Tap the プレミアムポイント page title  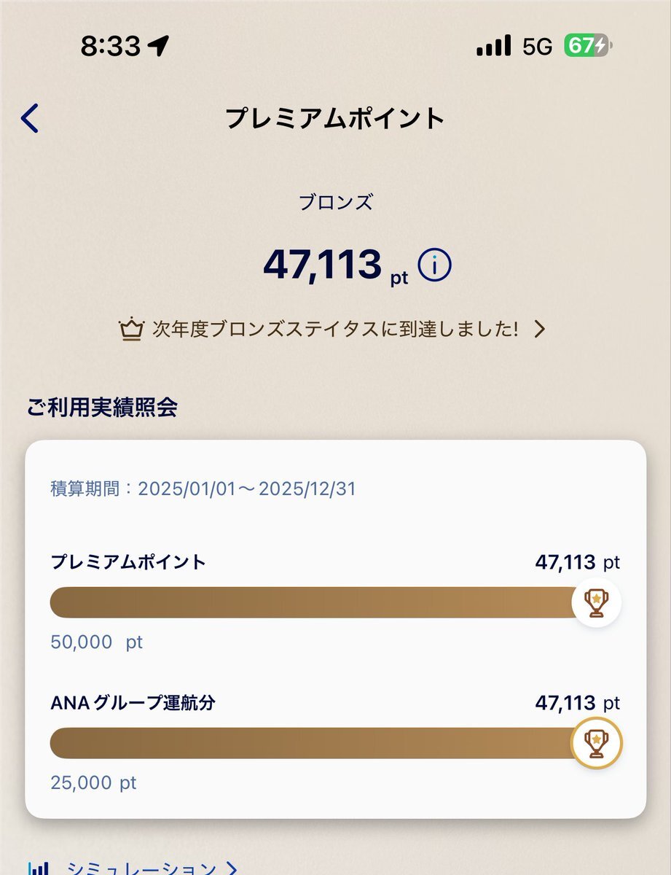click(334, 118)
